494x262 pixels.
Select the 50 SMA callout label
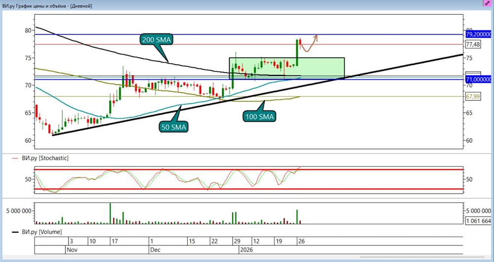click(x=173, y=127)
